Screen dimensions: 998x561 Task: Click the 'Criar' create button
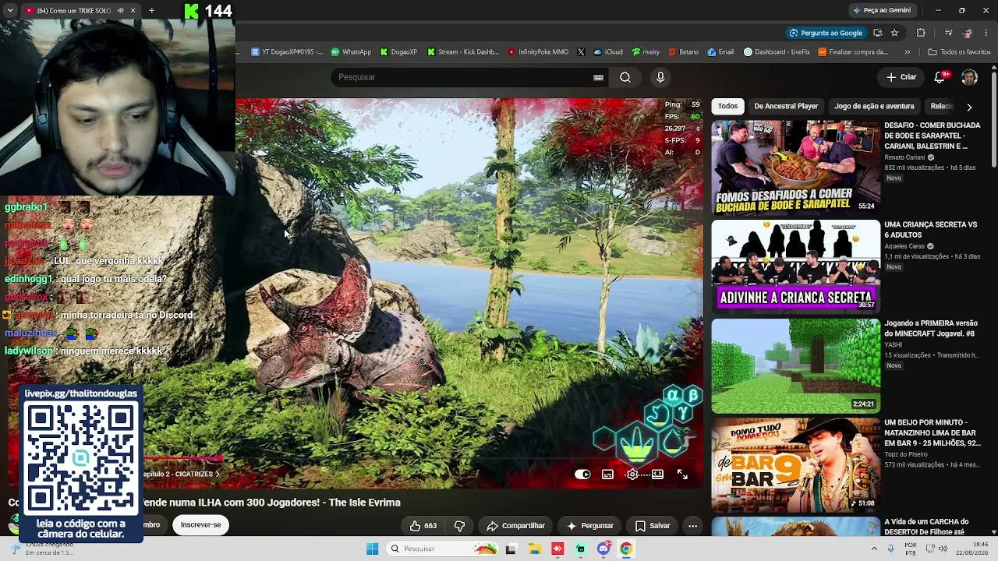(901, 77)
